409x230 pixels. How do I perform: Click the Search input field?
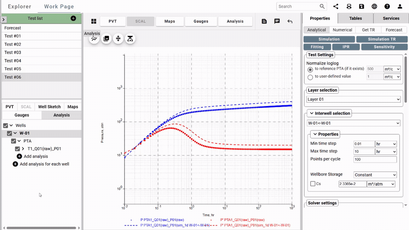click(x=298, y=6)
